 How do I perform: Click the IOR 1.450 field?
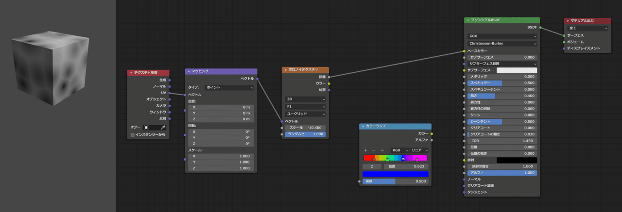click(502, 140)
